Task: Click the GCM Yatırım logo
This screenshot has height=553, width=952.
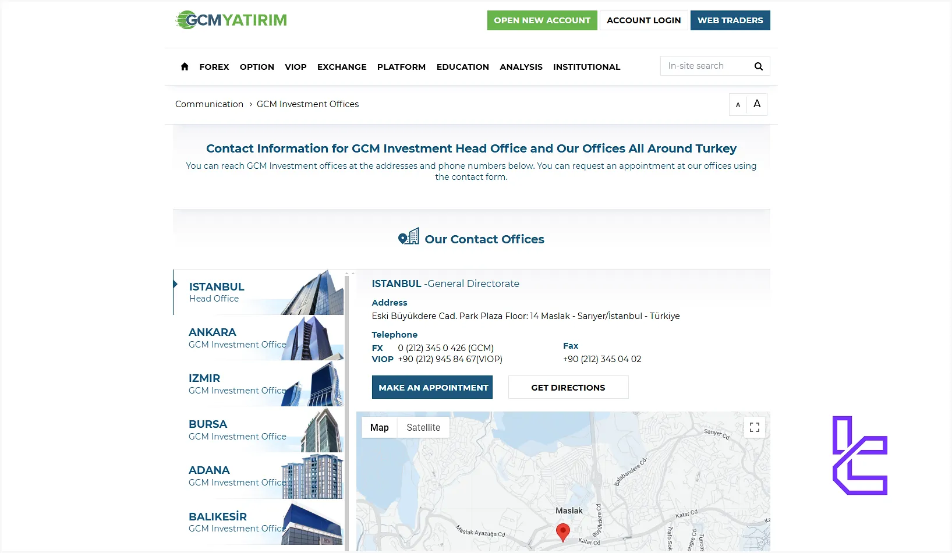Action: tap(231, 20)
